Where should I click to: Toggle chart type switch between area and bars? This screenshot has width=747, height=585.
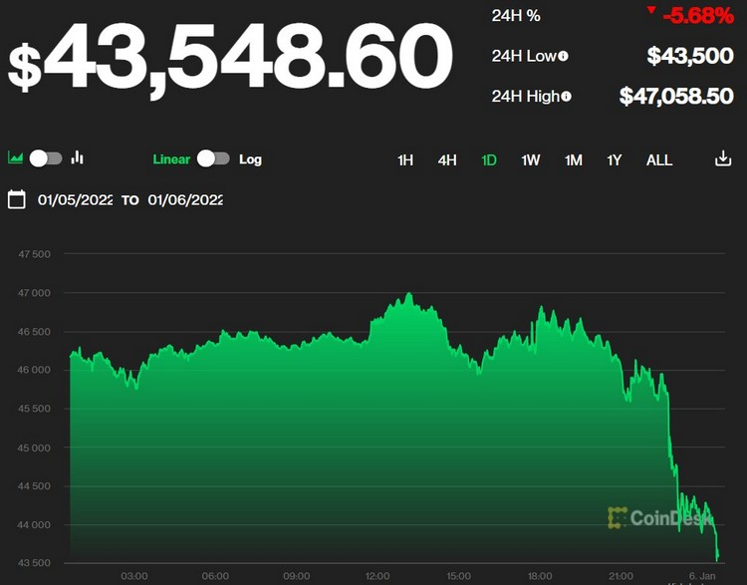click(46, 158)
